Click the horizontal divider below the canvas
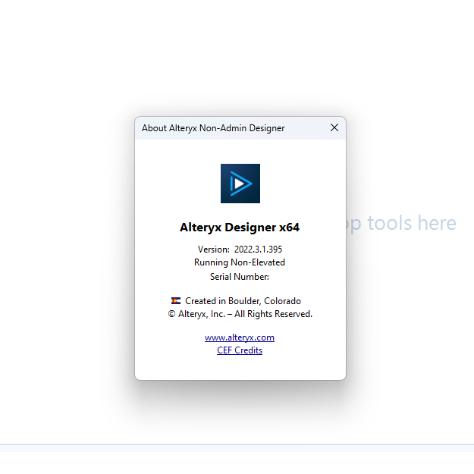 [x=237, y=444]
